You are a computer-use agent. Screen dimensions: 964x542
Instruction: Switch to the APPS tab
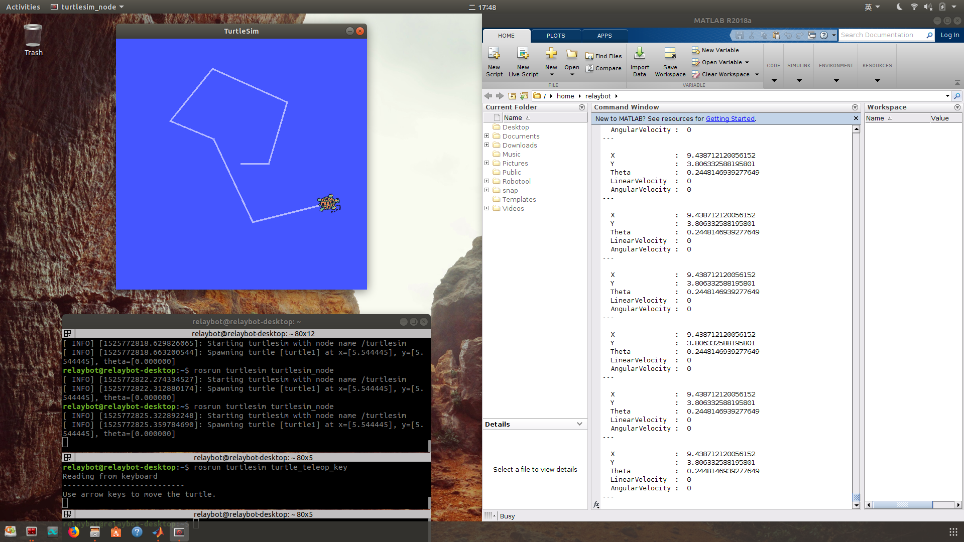(x=605, y=36)
